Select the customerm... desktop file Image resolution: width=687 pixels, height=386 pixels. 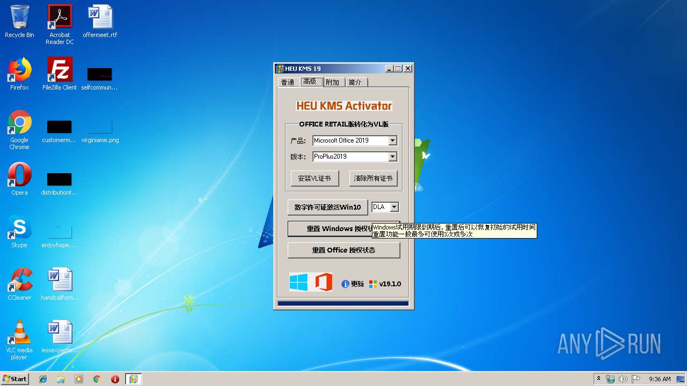(60, 131)
